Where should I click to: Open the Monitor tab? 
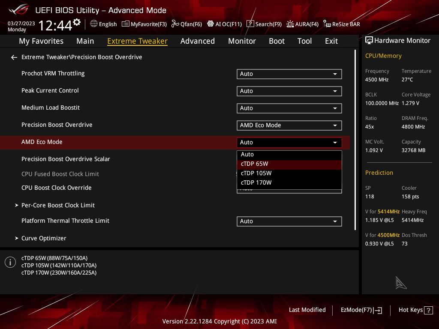[242, 41]
